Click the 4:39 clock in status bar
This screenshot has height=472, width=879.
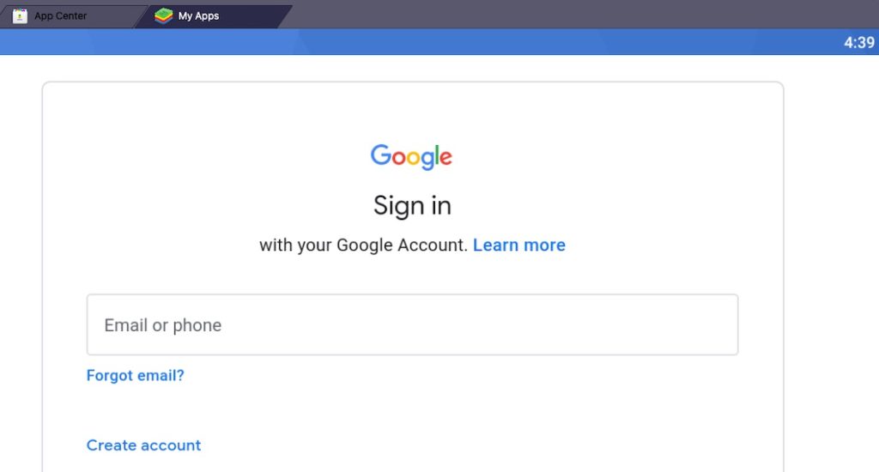pos(858,43)
